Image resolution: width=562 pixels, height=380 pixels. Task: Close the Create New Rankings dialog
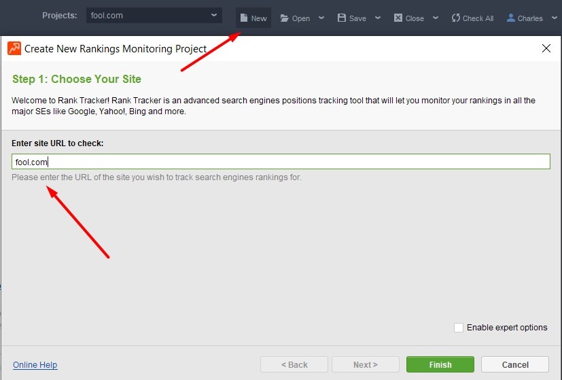click(546, 48)
